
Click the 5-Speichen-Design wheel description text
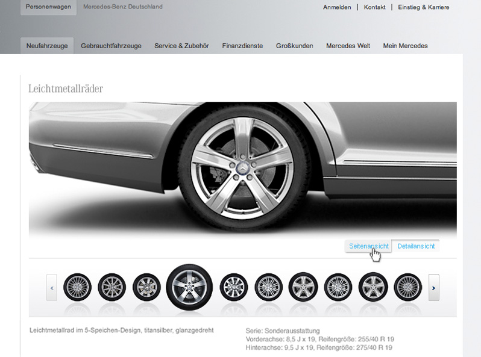pos(122,331)
